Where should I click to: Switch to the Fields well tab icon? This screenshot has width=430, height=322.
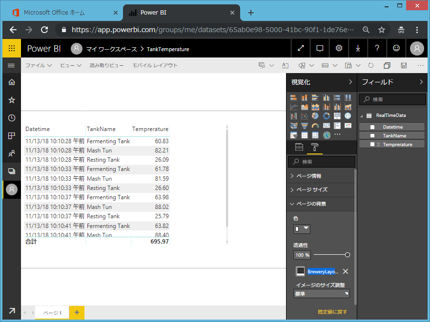pos(299,147)
